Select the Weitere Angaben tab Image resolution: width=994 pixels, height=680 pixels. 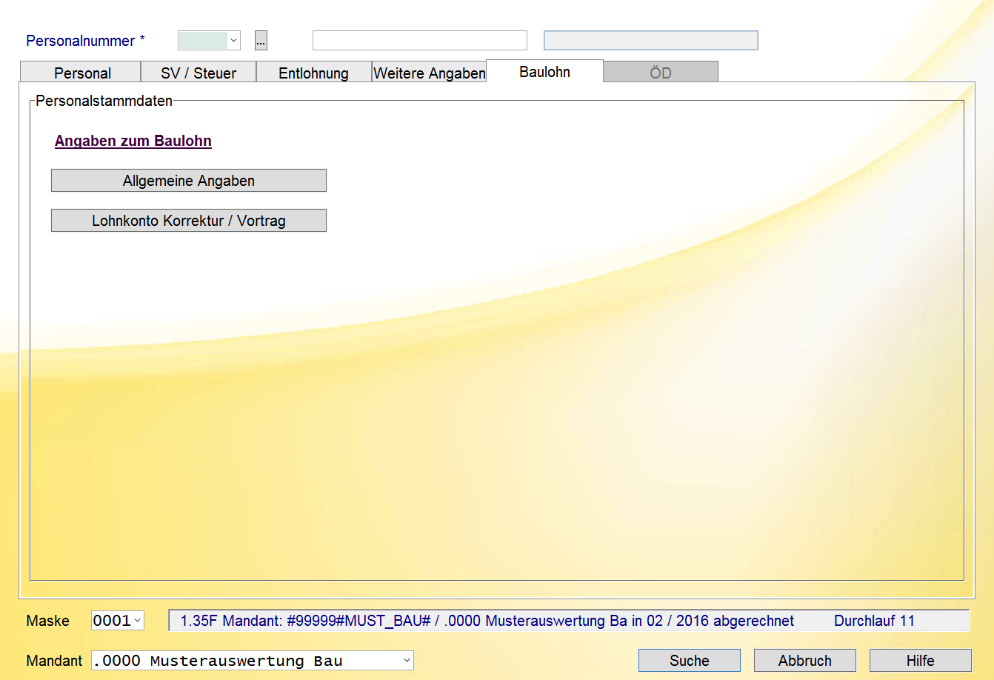[x=429, y=73]
